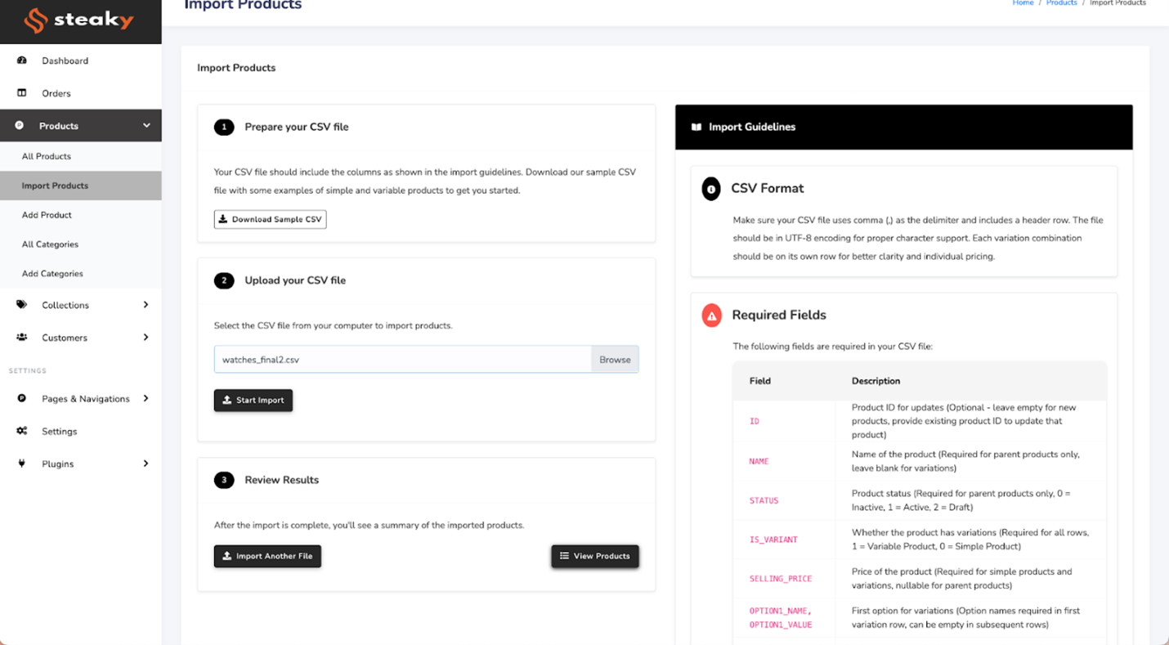Click the Dashboard gauge icon
The height and width of the screenshot is (645, 1169).
coord(22,60)
